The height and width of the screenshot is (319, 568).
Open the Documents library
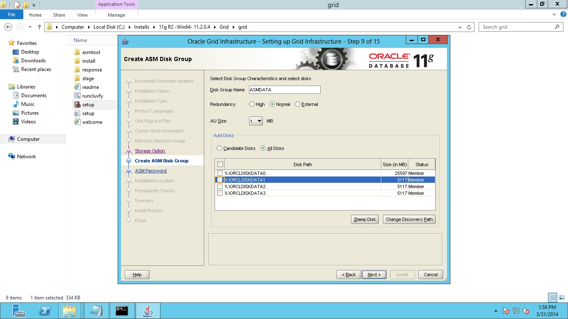tap(34, 96)
